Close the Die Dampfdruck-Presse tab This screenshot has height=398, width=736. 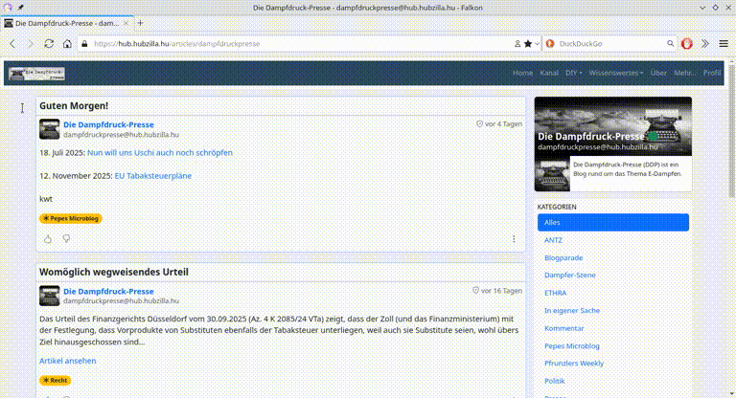126,23
